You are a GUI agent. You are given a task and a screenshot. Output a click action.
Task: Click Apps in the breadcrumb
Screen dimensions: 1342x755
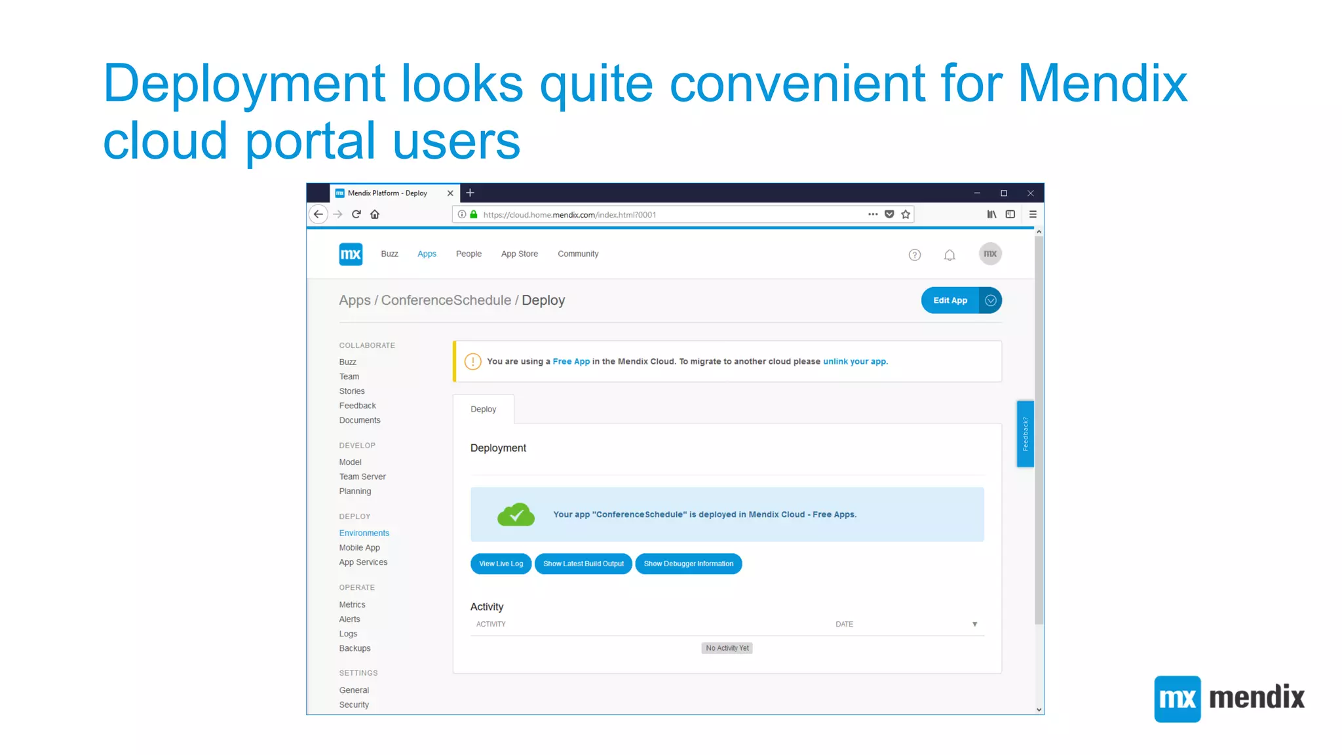(x=355, y=300)
